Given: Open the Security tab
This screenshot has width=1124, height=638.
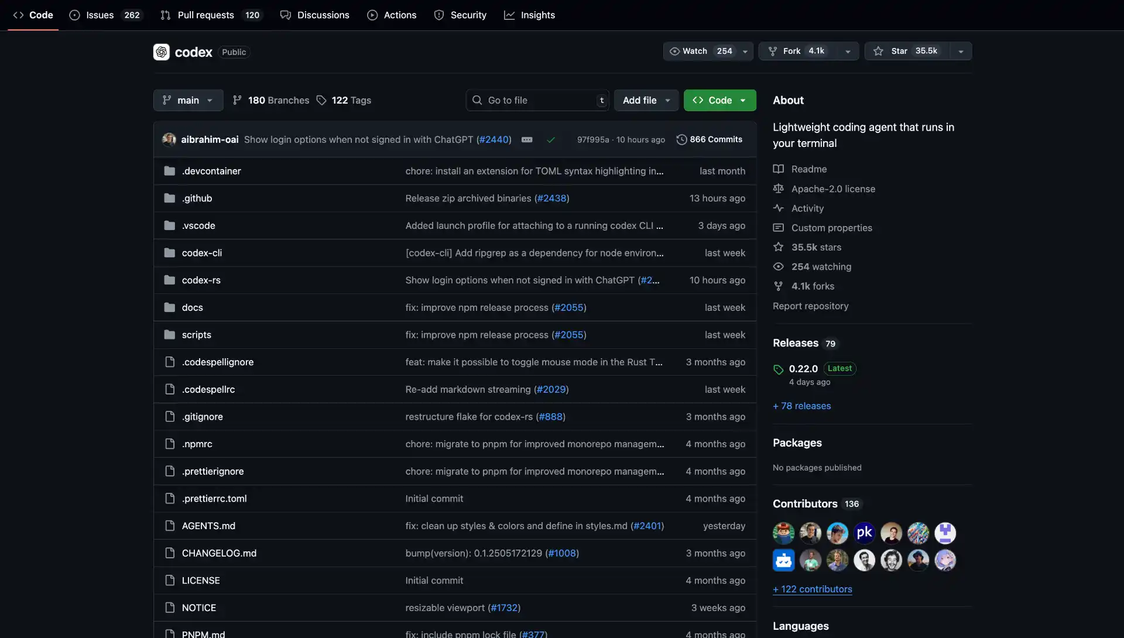Looking at the screenshot, I should 460,15.
